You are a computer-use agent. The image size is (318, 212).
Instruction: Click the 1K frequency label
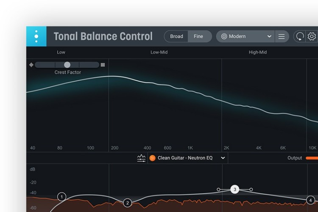coord(190,148)
